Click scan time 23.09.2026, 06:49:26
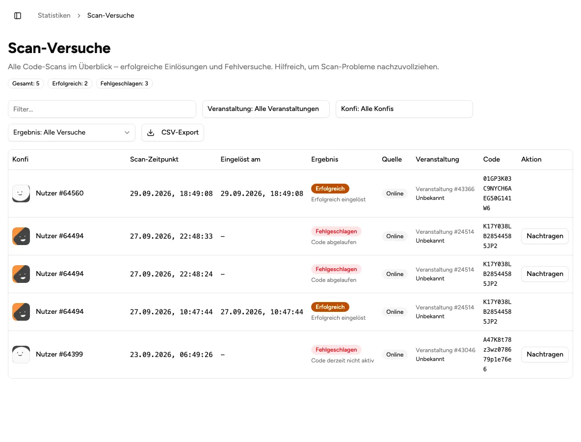The width and height of the screenshot is (581, 442). tap(171, 355)
